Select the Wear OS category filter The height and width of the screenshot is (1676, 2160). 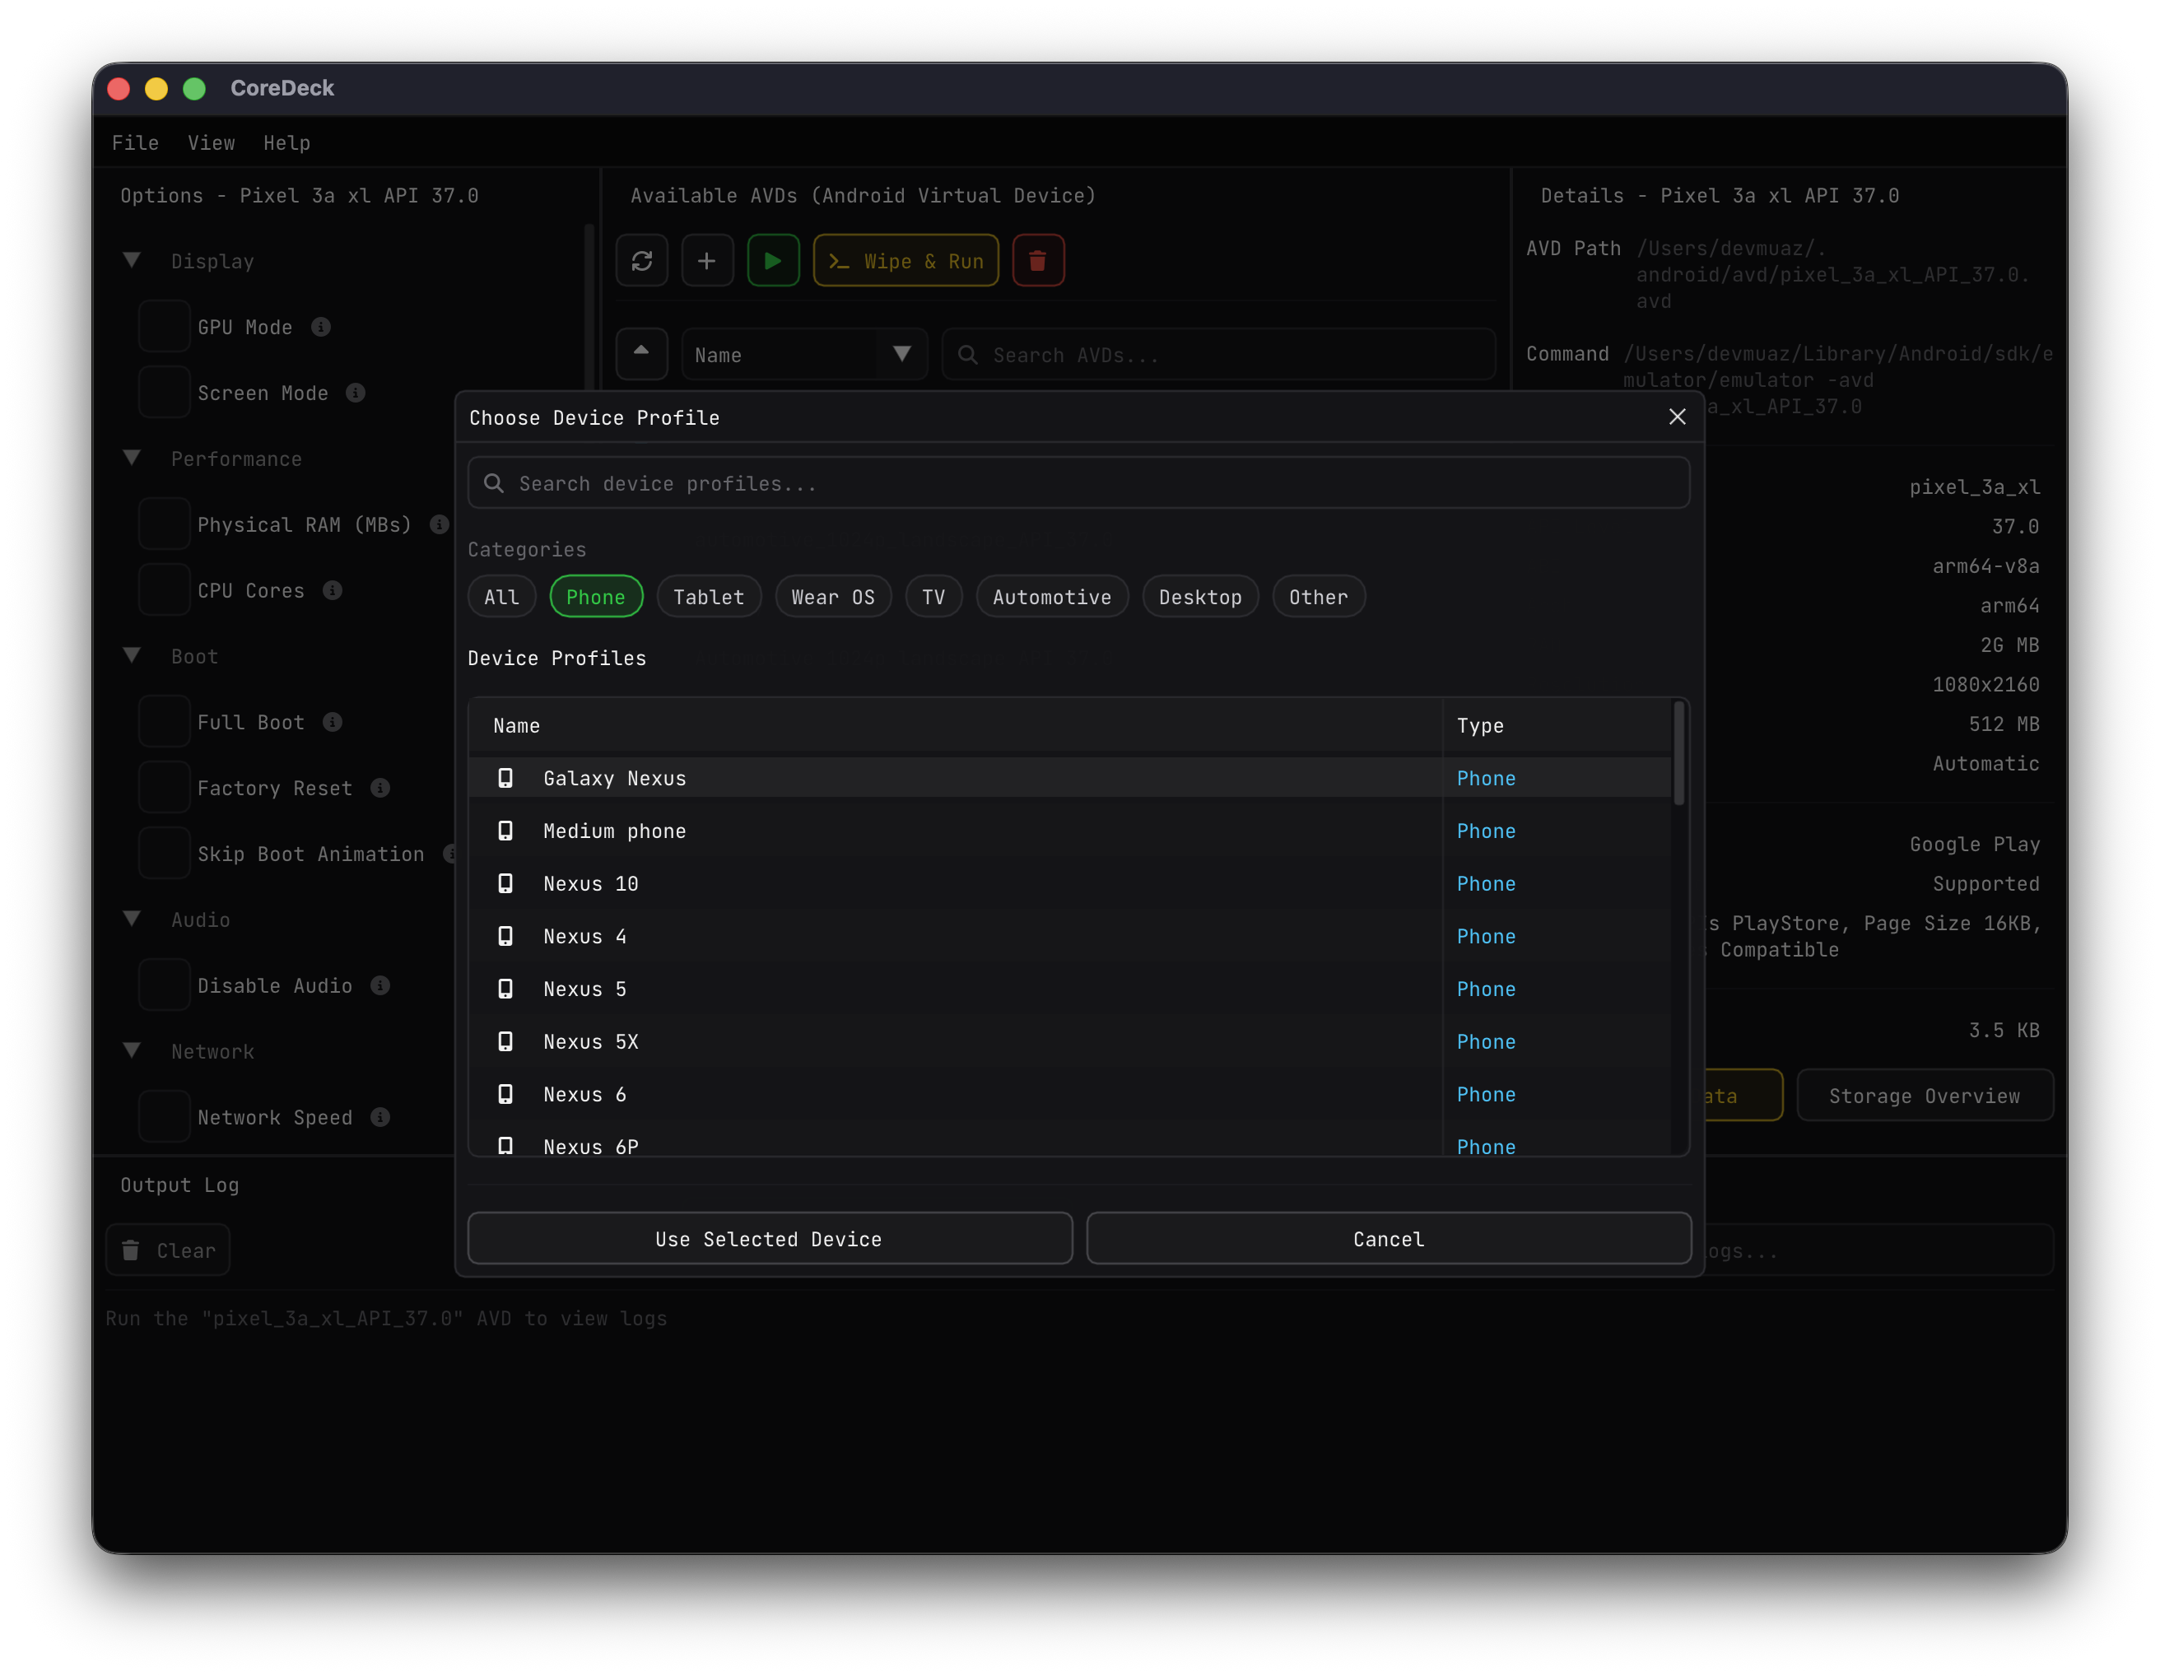click(x=834, y=596)
